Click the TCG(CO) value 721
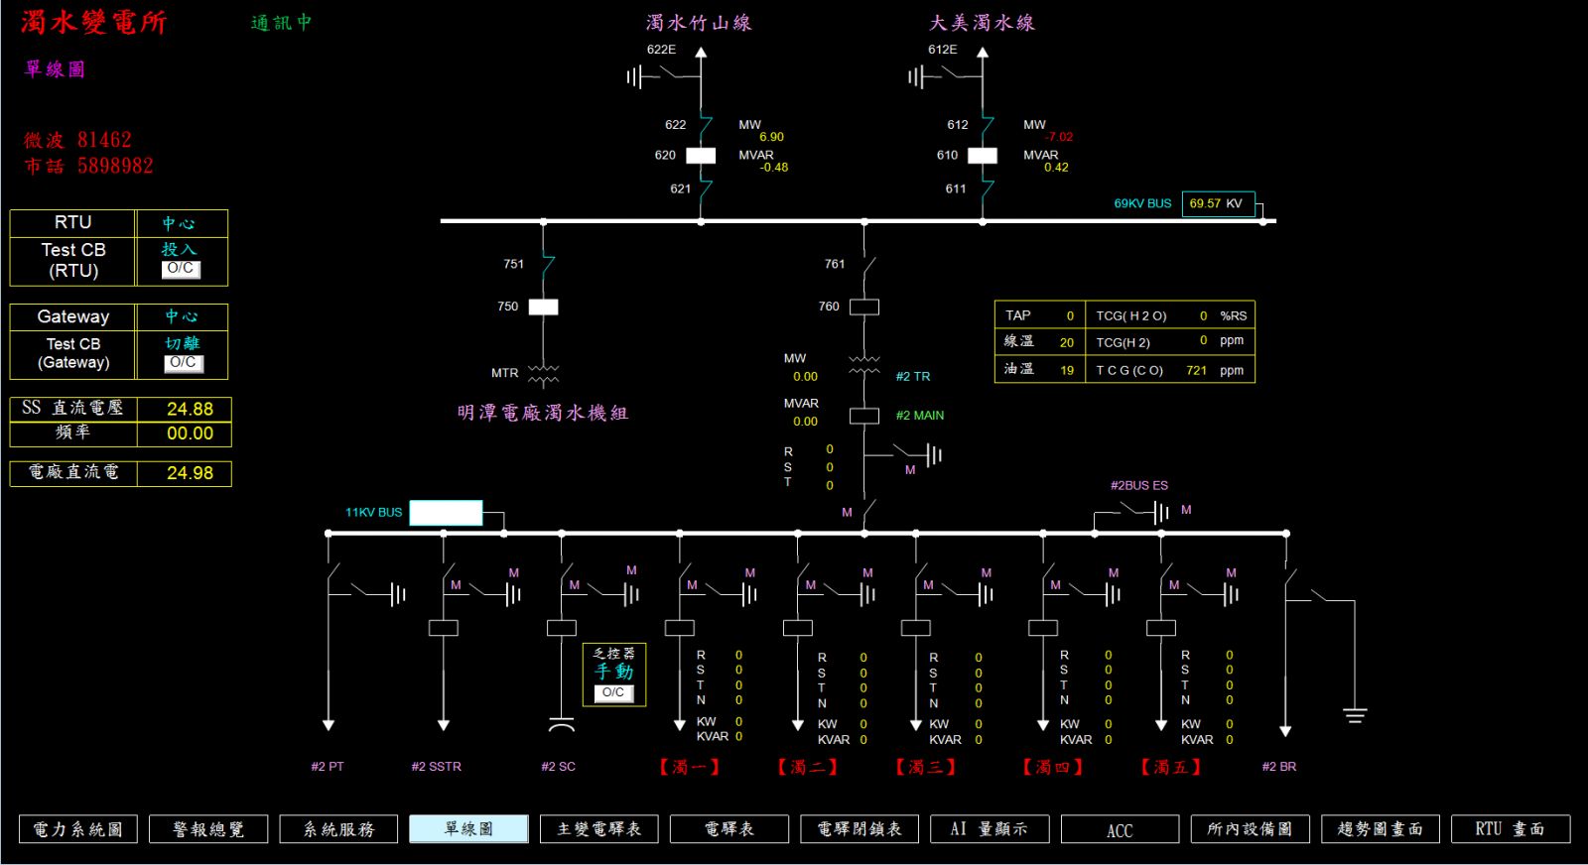Viewport: 1588px width, 865px height. pyautogui.click(x=1196, y=370)
